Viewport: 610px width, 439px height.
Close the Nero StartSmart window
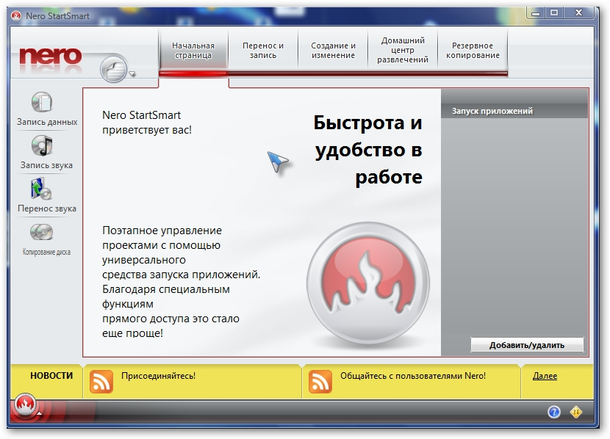tap(579, 13)
